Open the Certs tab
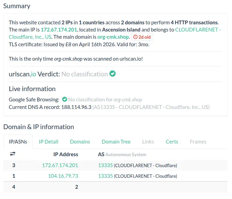This screenshot has width=232, height=199. (172, 141)
